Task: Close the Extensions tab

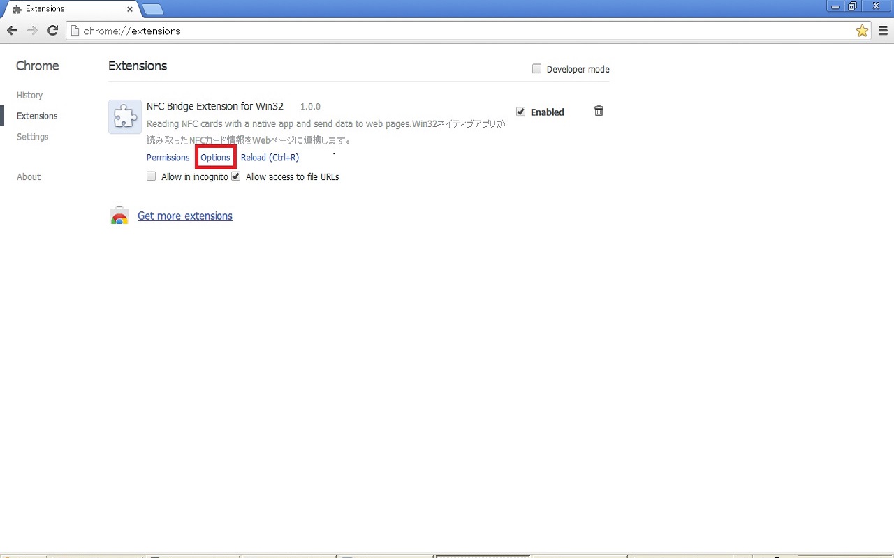Action: (x=129, y=9)
